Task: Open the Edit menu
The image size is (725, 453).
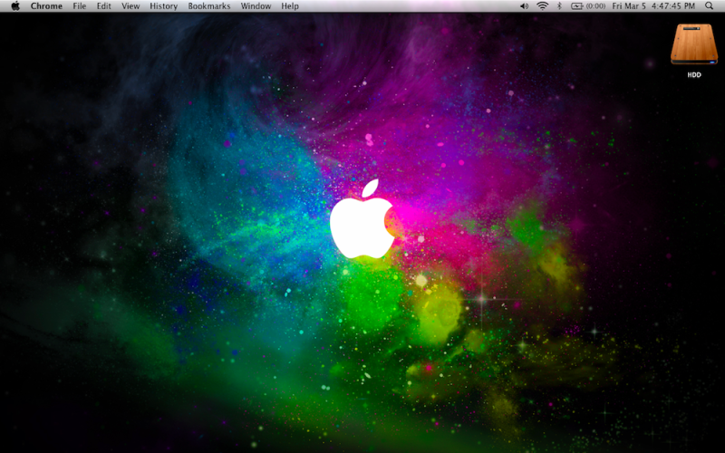Action: point(103,6)
